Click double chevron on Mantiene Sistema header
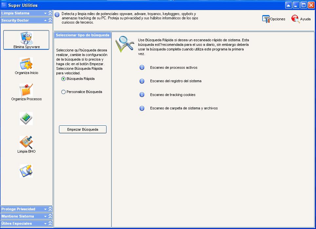 [x=50, y=216]
